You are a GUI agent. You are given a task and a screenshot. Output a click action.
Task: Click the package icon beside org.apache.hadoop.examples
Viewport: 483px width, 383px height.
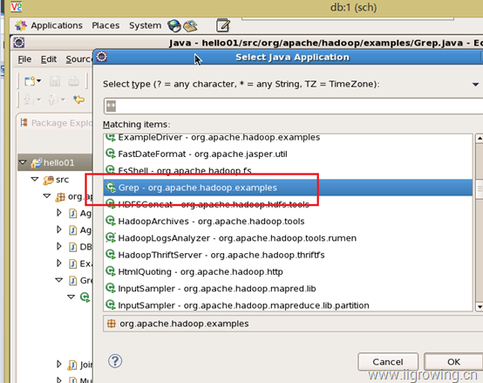tap(112, 324)
